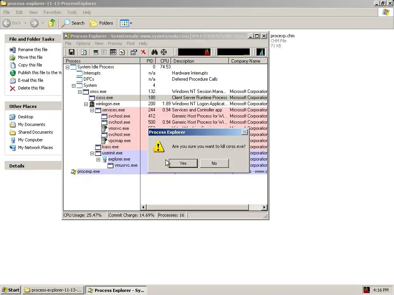Open the Forward history dropdown arrow
This screenshot has width=394, height=295.
tap(43, 23)
